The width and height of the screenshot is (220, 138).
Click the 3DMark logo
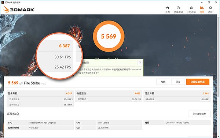click(19, 10)
